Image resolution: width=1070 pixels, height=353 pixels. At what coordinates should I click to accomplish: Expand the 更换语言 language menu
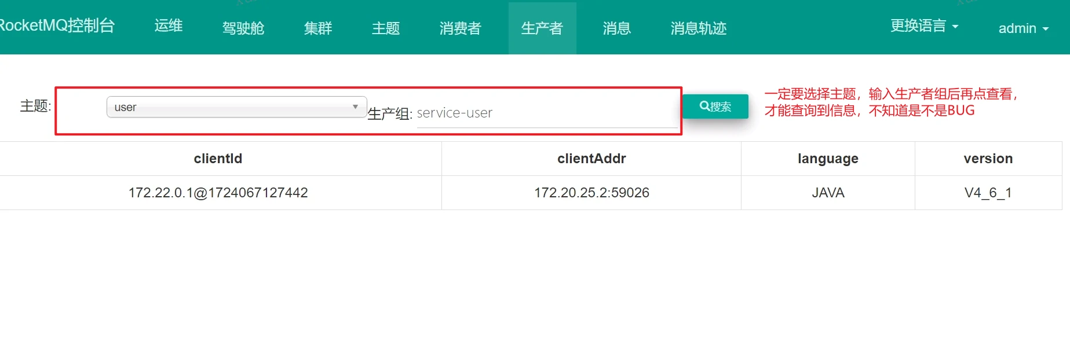(x=924, y=26)
